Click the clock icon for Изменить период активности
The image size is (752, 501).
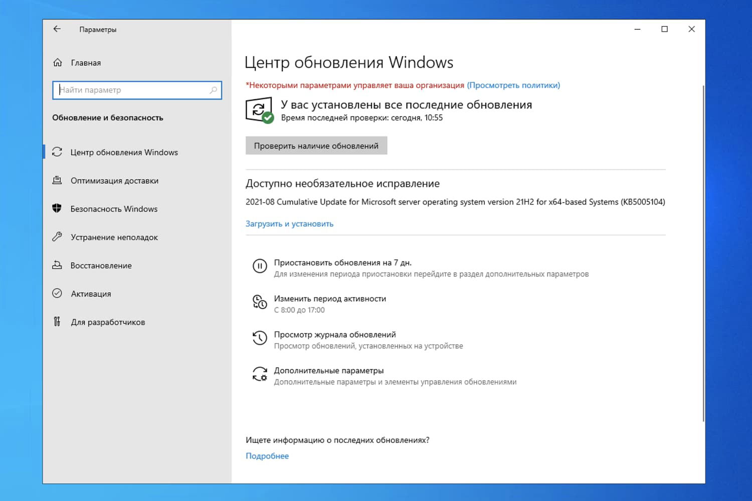pyautogui.click(x=260, y=302)
